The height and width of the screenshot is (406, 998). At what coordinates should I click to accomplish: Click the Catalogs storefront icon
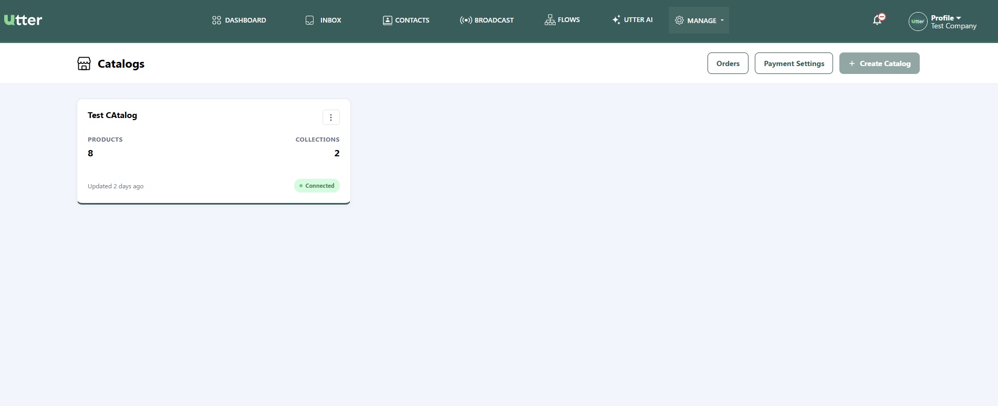point(84,63)
